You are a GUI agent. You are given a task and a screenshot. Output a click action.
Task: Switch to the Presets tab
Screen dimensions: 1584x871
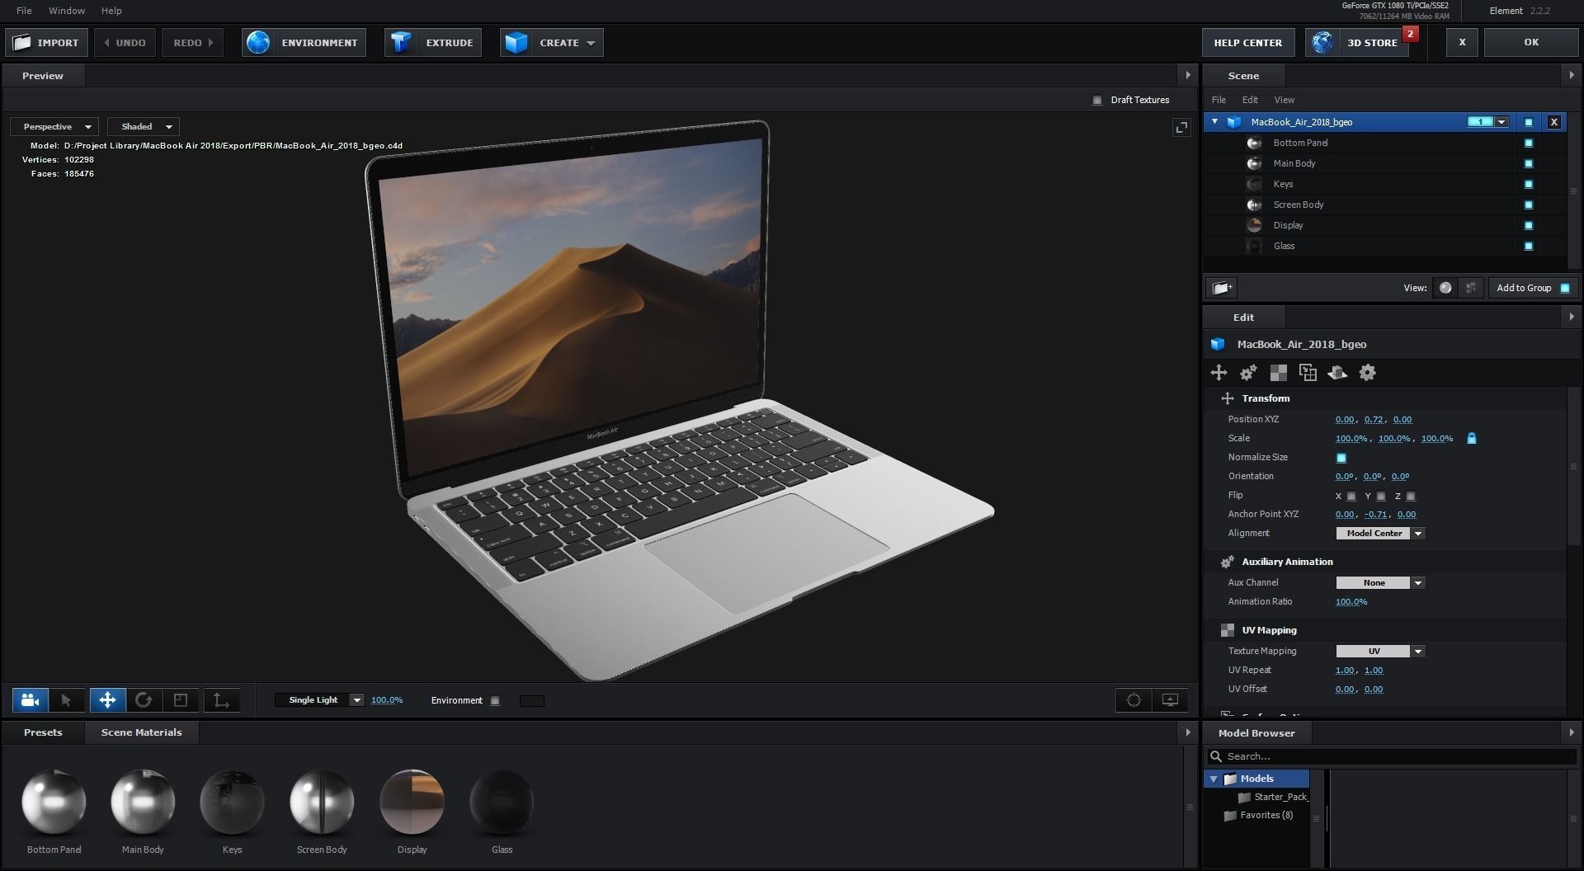pyautogui.click(x=43, y=732)
